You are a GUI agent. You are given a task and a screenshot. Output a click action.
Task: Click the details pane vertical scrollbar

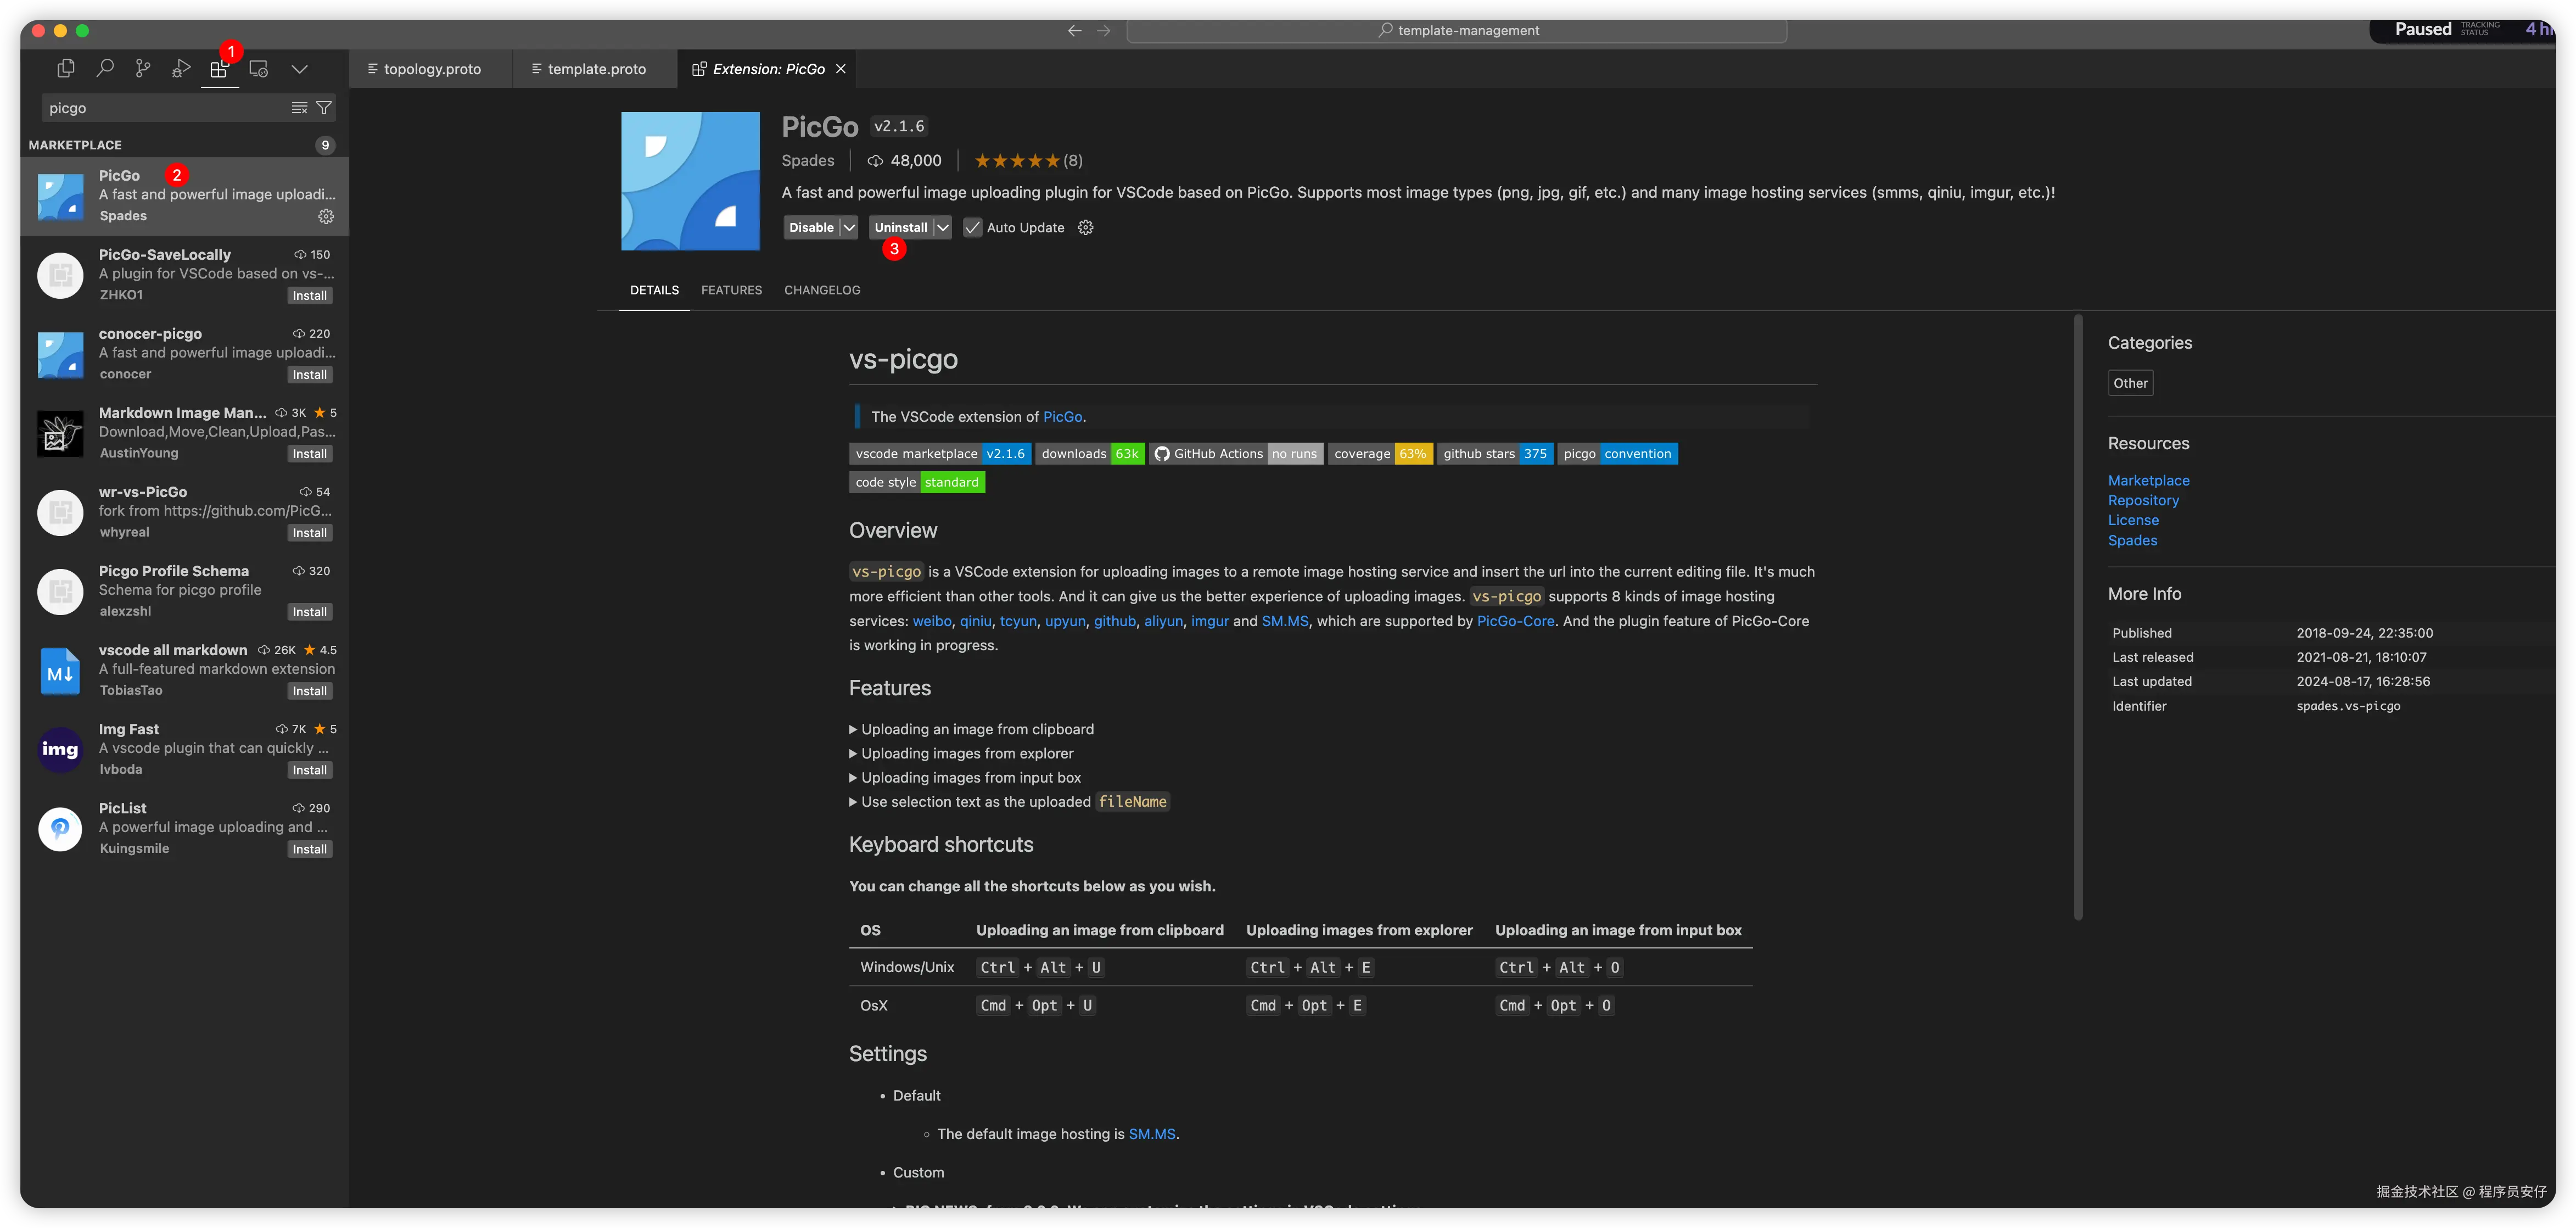[2078, 617]
